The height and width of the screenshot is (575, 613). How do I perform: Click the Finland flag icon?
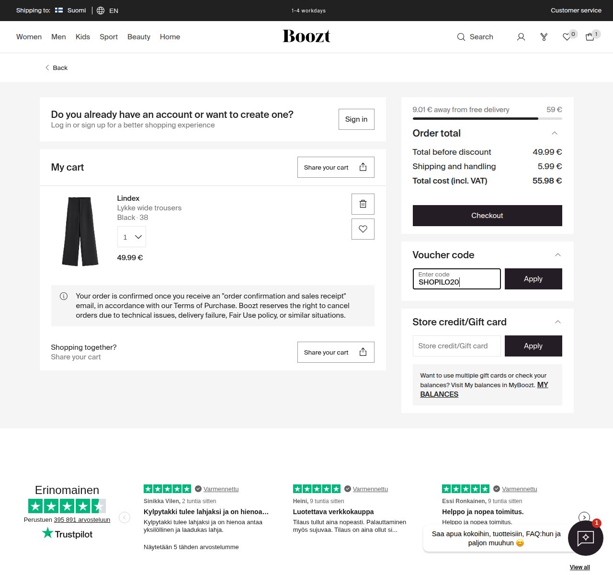(x=59, y=10)
